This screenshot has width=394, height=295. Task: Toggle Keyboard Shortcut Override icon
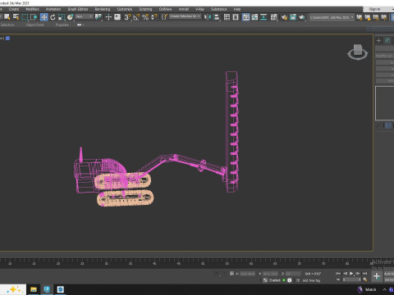[x=117, y=17]
